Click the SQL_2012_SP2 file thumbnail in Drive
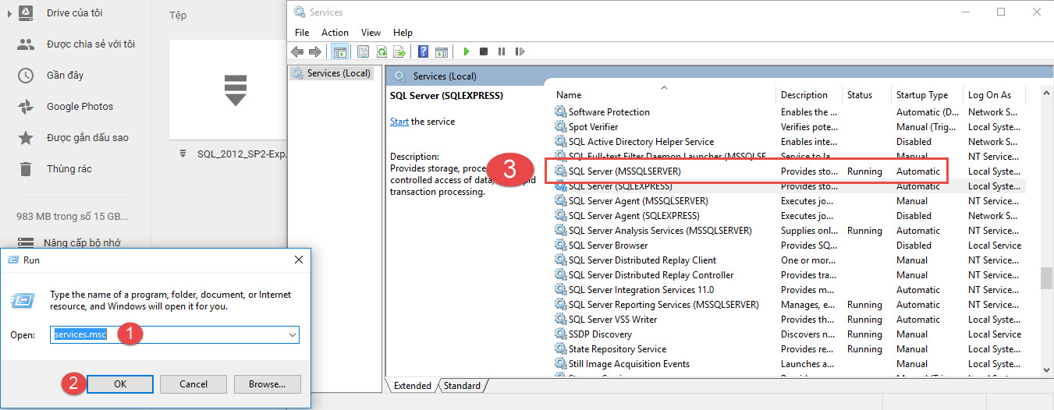 pyautogui.click(x=230, y=90)
